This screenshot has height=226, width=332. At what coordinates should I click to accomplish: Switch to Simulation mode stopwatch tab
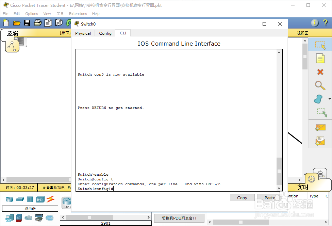(x=320, y=173)
